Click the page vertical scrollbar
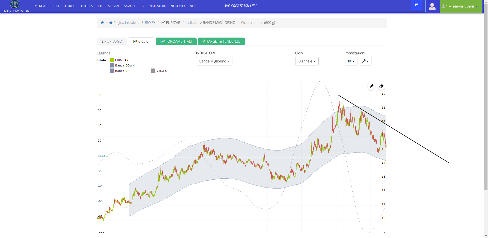Viewport: 488px width, 238px height. tap(486, 101)
